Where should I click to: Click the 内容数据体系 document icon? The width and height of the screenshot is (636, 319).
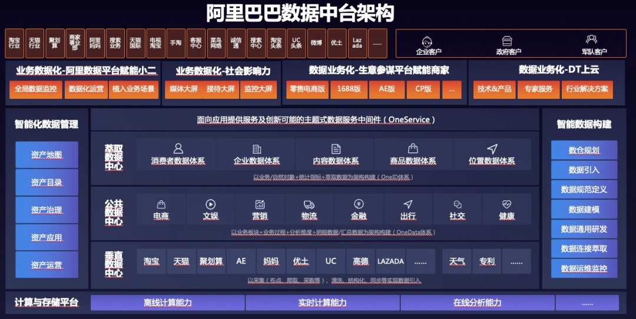tap(336, 149)
